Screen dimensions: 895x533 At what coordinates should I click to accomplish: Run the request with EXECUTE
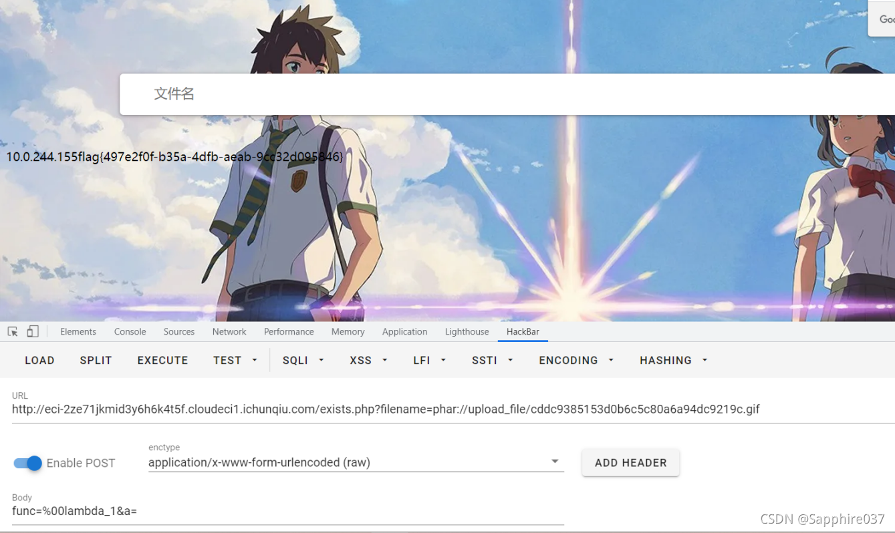click(162, 360)
